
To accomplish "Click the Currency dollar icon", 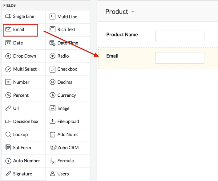I will [x=52, y=95].
